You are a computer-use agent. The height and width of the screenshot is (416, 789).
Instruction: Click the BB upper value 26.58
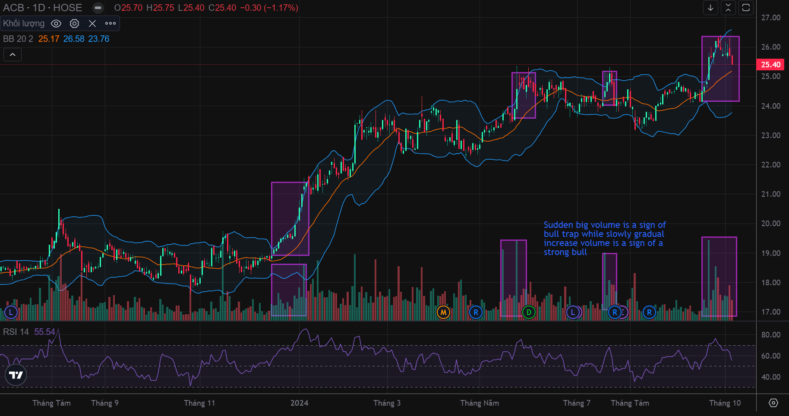coord(74,39)
